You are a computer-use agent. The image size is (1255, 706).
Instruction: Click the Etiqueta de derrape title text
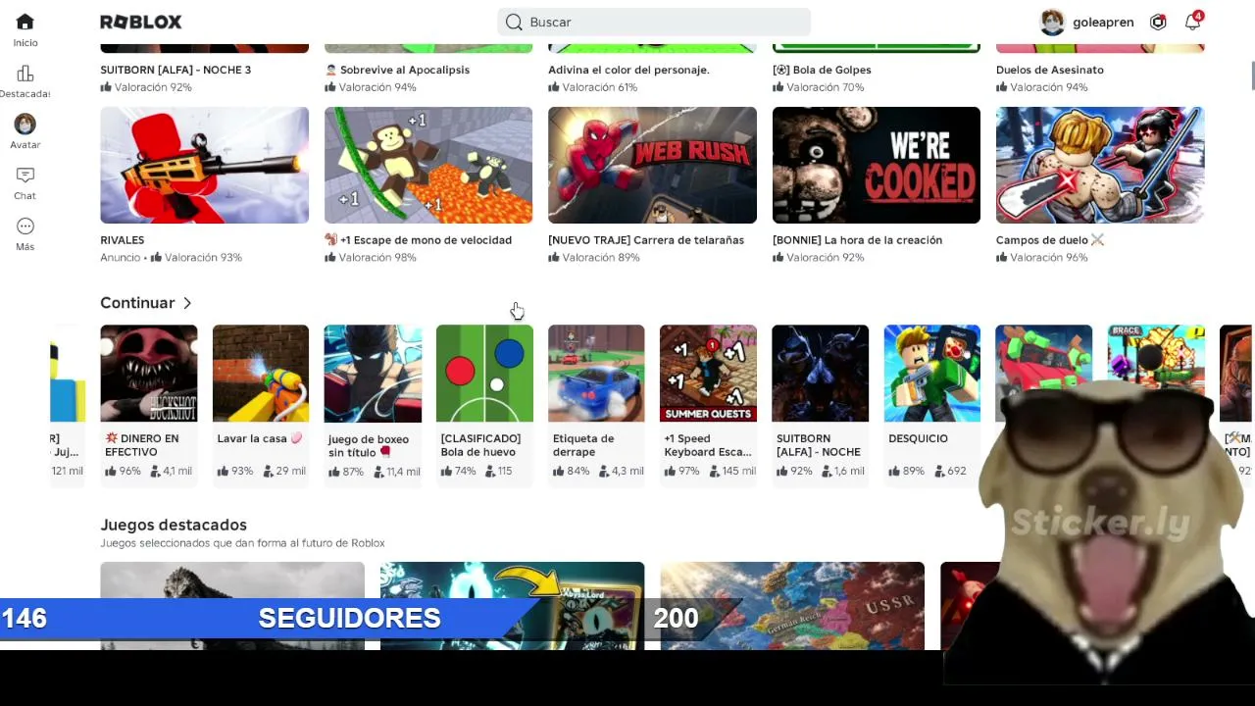coord(583,445)
